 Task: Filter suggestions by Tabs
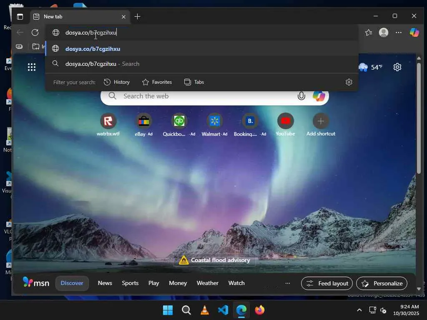click(194, 82)
